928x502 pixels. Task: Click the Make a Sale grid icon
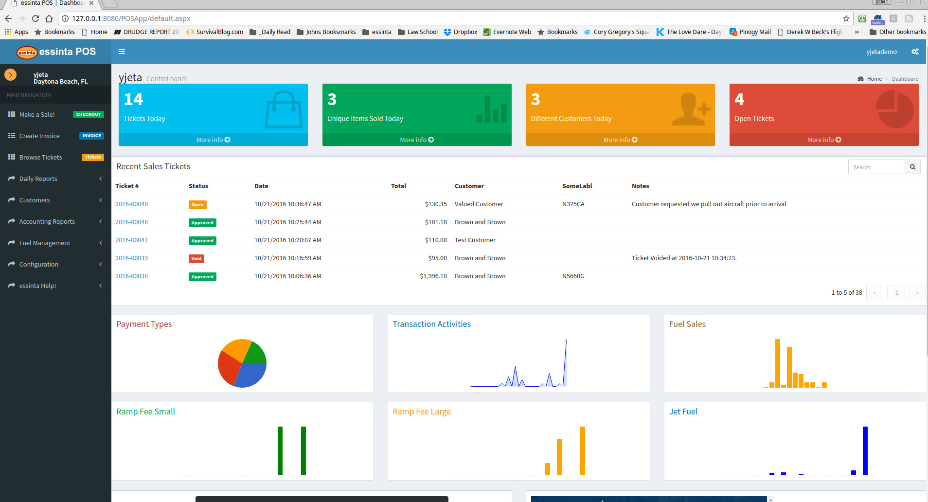click(x=12, y=114)
